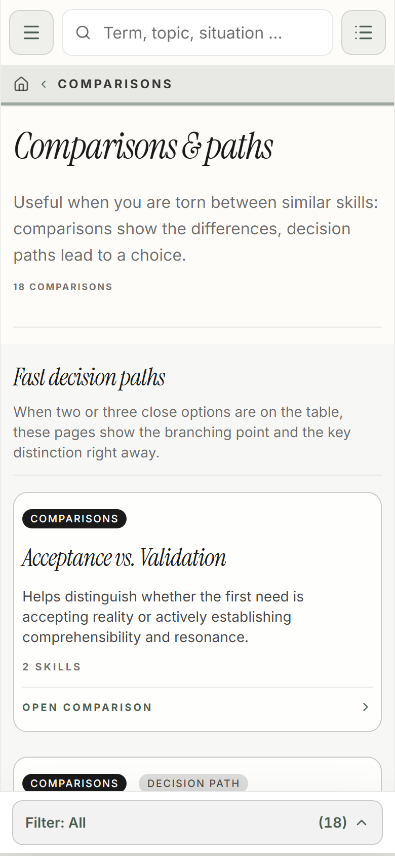
Task: Click COMPARISONS badge on second card
Action: (x=74, y=783)
